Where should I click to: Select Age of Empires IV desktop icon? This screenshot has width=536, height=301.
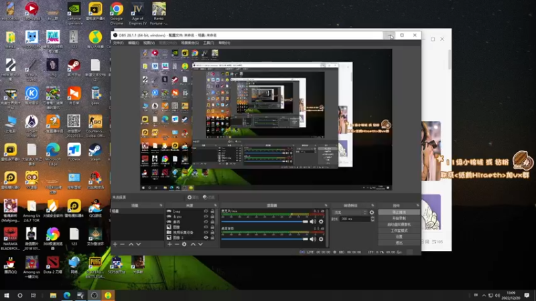(x=137, y=13)
